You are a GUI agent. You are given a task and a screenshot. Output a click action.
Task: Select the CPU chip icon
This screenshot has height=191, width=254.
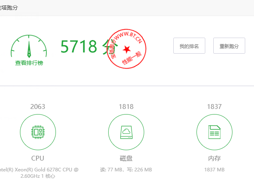(38, 132)
